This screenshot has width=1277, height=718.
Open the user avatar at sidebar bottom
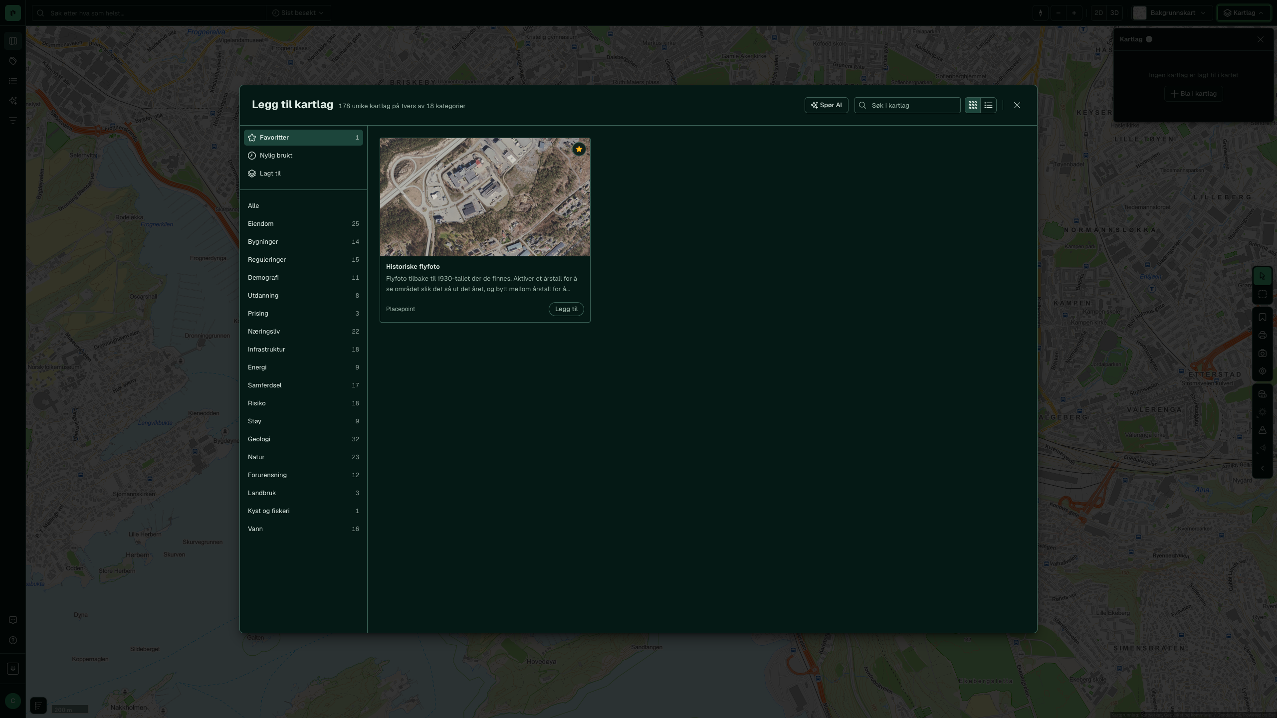coord(13,701)
